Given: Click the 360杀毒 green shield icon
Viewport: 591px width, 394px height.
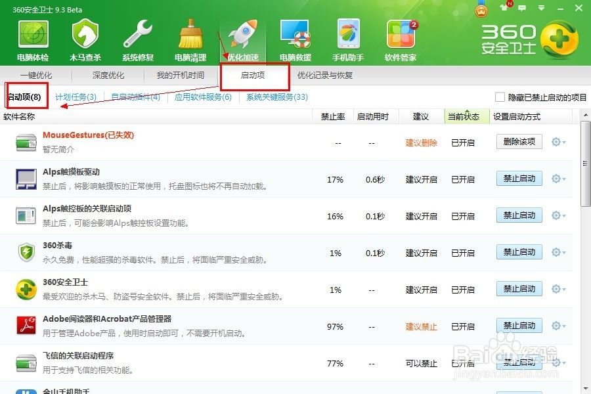Looking at the screenshot, I should [x=26, y=252].
